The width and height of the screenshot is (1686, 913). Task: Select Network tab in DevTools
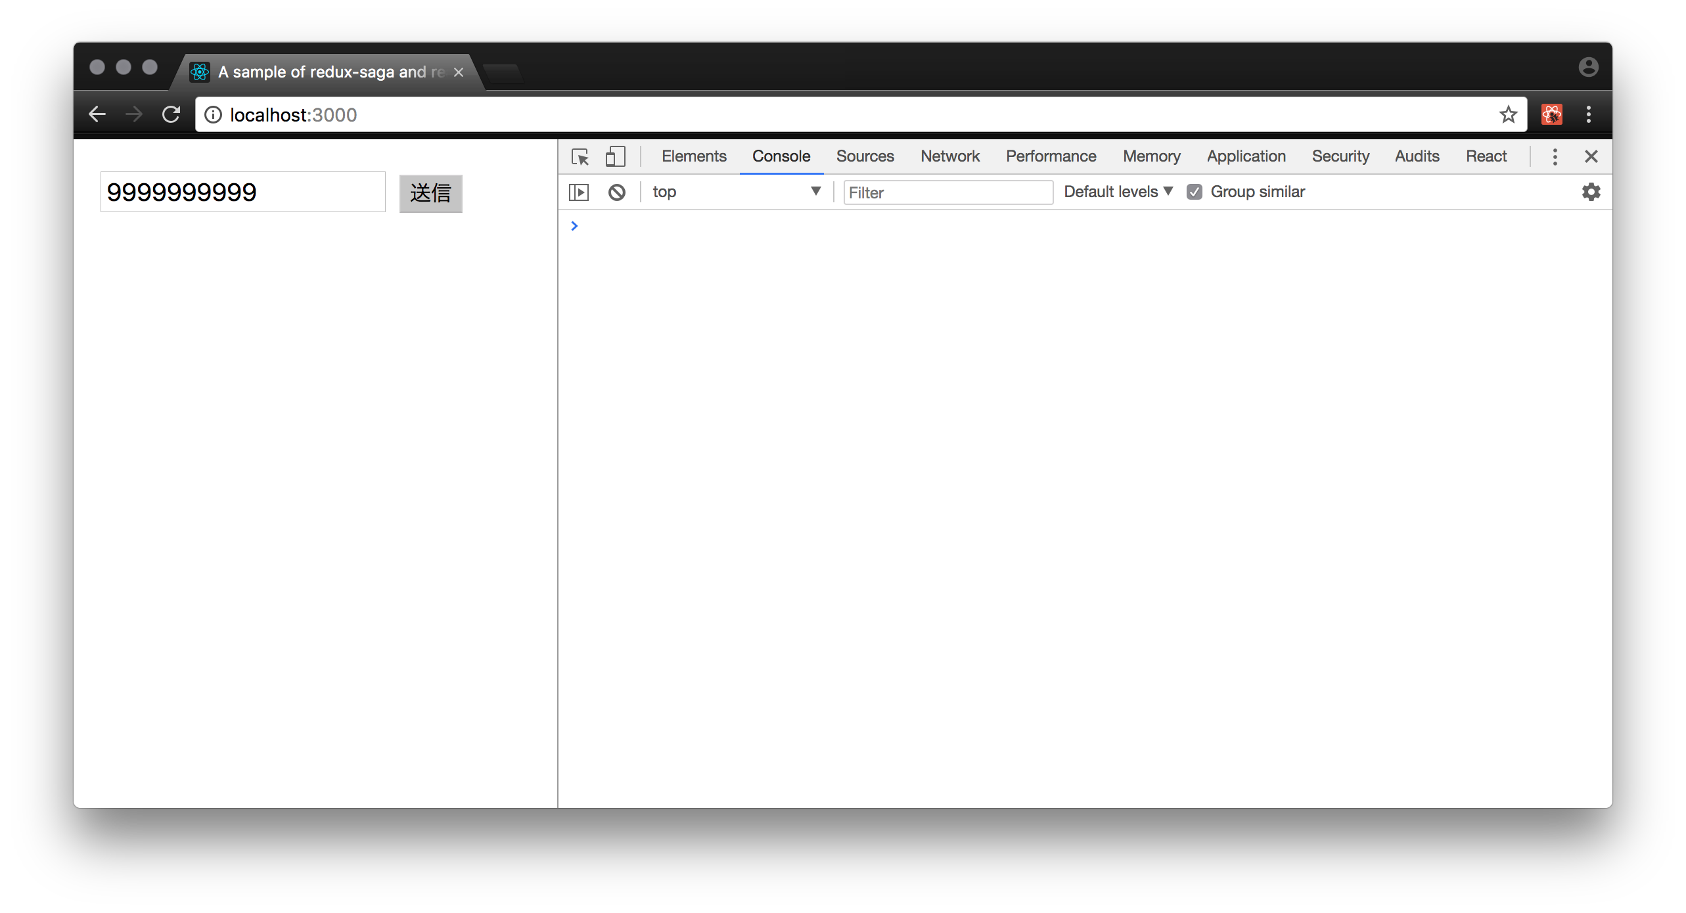pos(949,156)
